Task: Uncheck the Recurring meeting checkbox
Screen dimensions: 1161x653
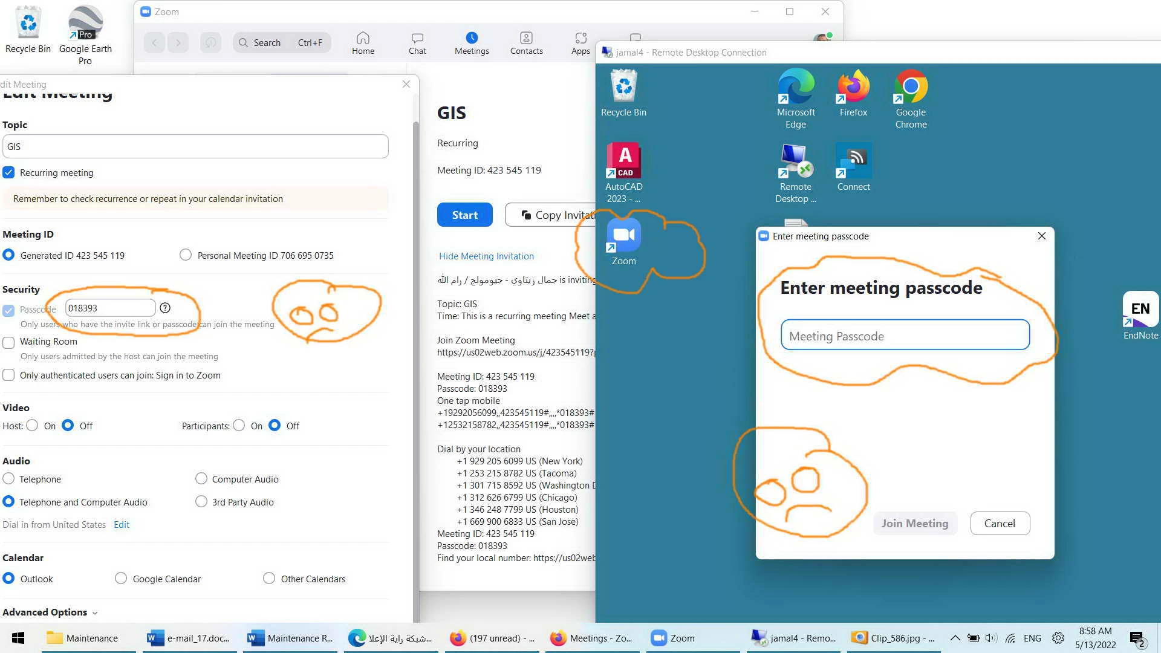Action: click(8, 173)
